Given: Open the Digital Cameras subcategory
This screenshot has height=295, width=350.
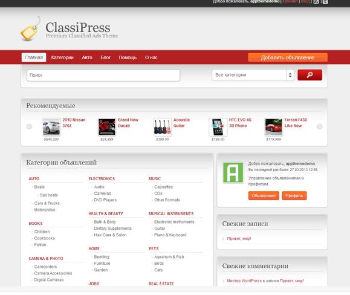Looking at the screenshot, I should click(x=48, y=280).
